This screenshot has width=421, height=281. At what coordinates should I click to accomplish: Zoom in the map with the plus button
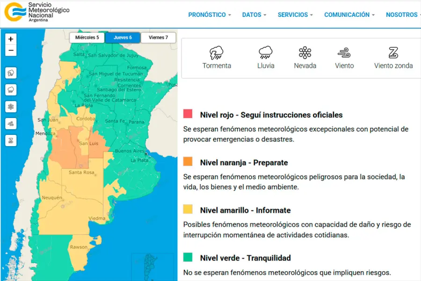click(11, 39)
